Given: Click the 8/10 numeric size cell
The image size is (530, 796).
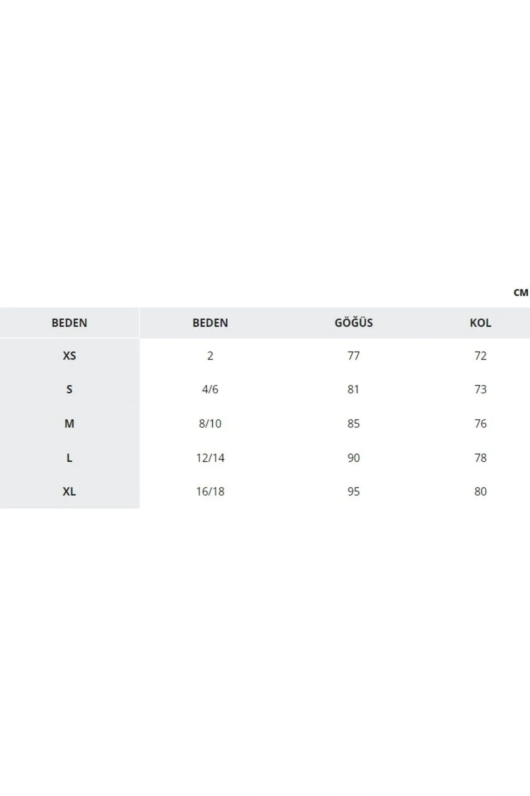Looking at the screenshot, I should tap(210, 424).
